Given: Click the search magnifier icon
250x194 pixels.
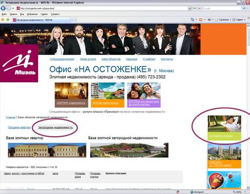Looking at the screenshot, I should [x=244, y=8].
